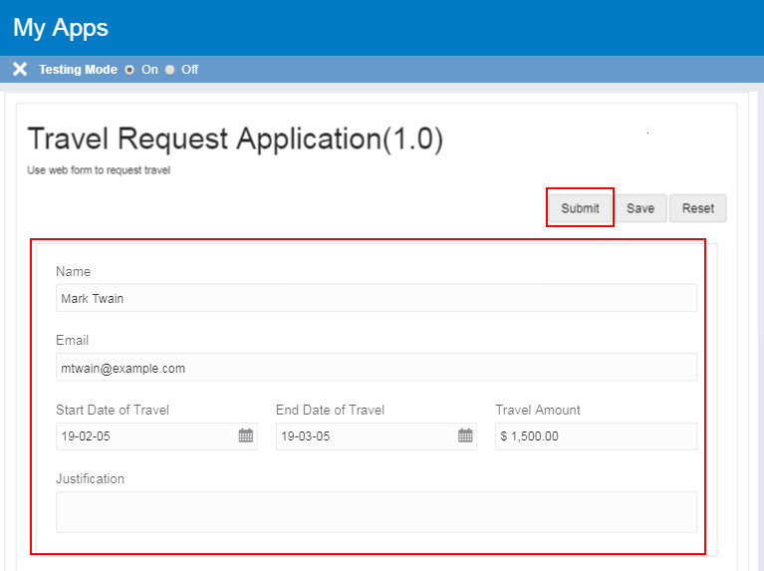This screenshot has width=764, height=571.
Task: Click the Travel Amount field label
Action: (x=538, y=410)
